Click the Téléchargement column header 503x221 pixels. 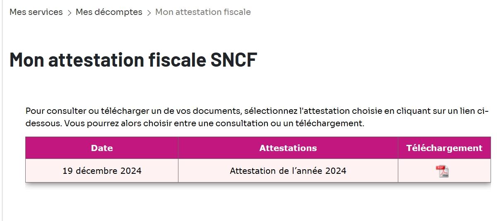coord(444,148)
